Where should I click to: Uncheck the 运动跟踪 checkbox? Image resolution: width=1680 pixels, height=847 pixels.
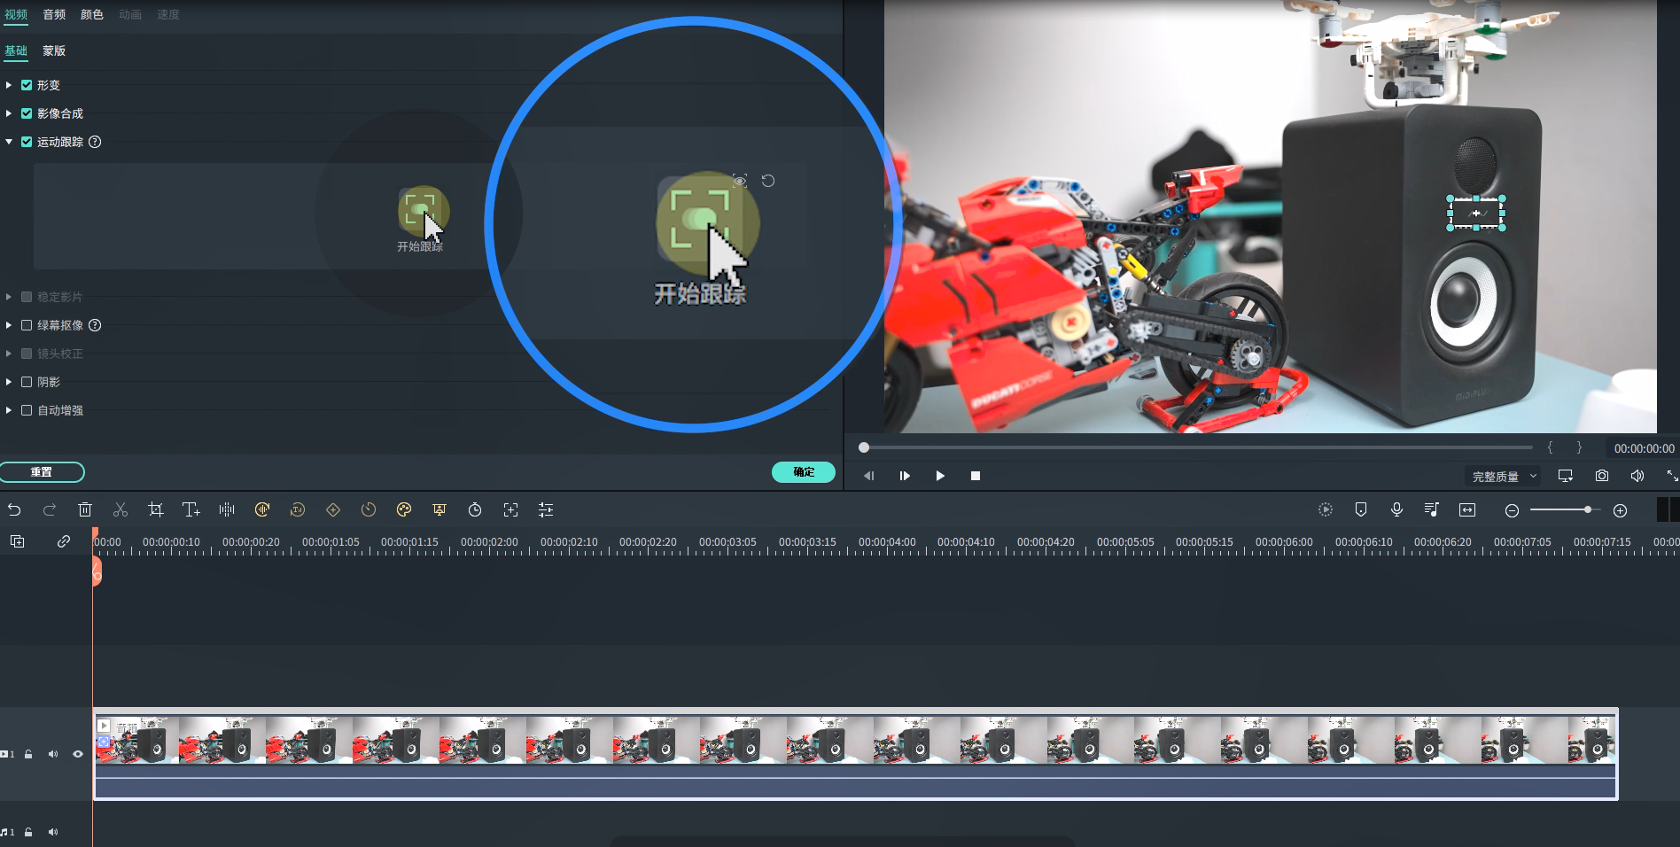[x=27, y=142]
